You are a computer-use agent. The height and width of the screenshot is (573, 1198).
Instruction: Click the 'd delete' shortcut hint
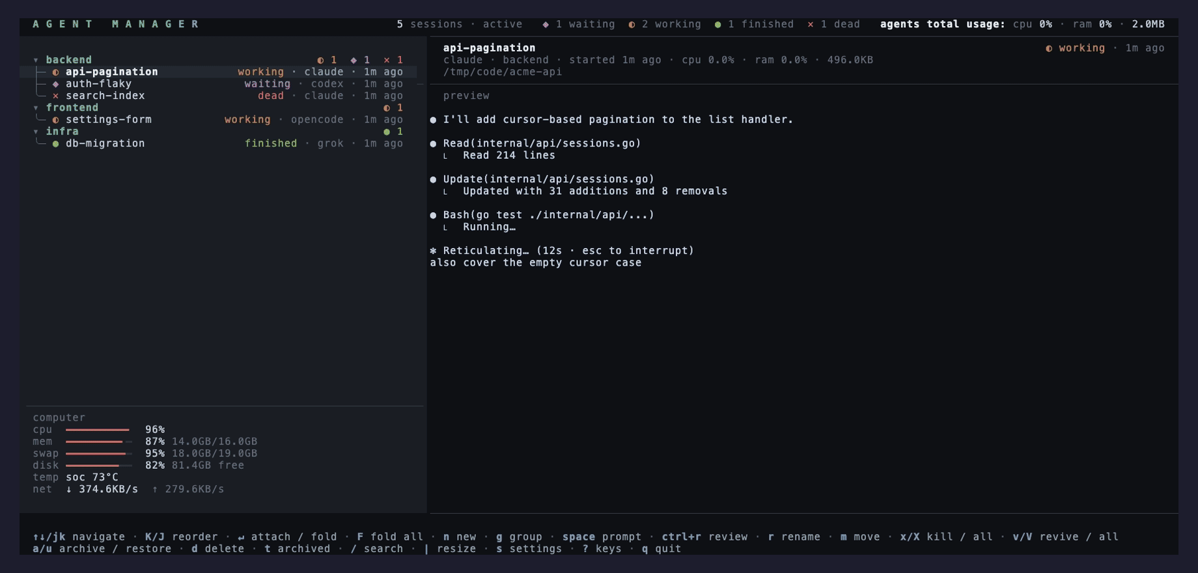tap(217, 549)
